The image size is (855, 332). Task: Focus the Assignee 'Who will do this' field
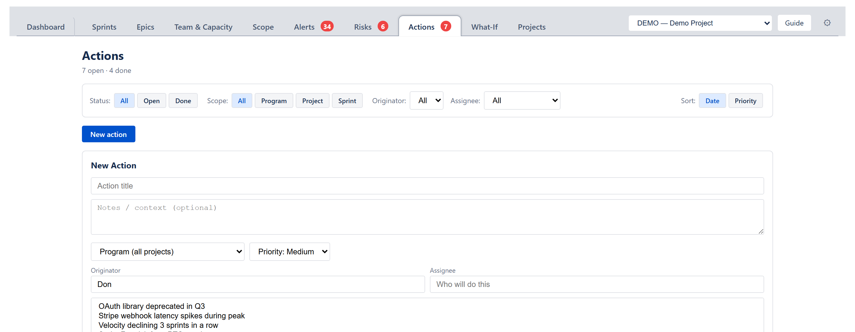point(597,284)
